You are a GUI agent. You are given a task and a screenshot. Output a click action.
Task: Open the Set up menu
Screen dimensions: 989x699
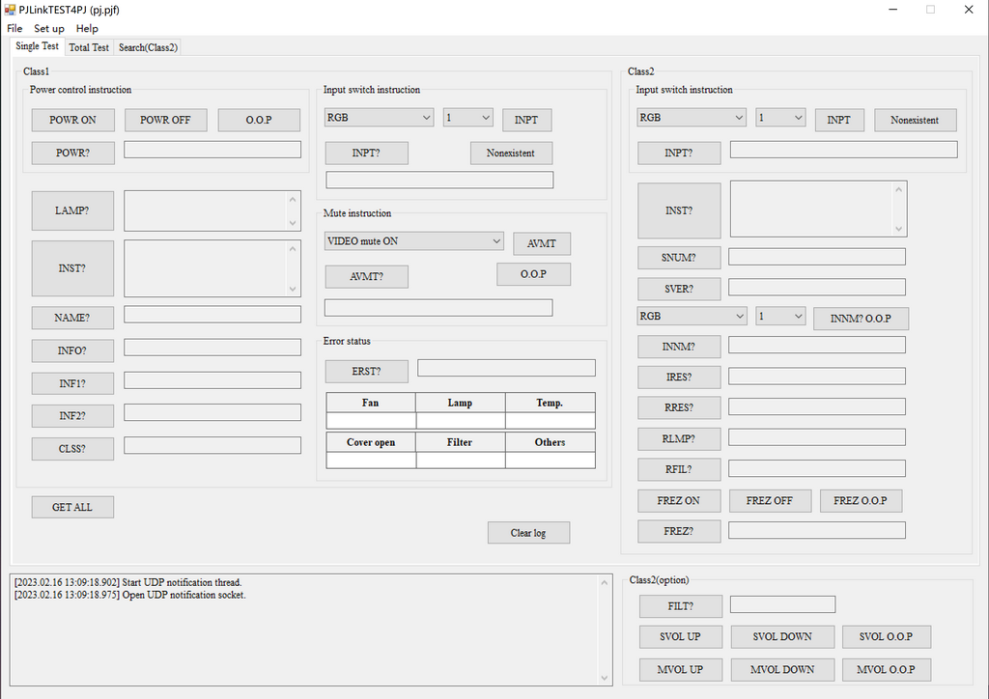click(x=49, y=28)
